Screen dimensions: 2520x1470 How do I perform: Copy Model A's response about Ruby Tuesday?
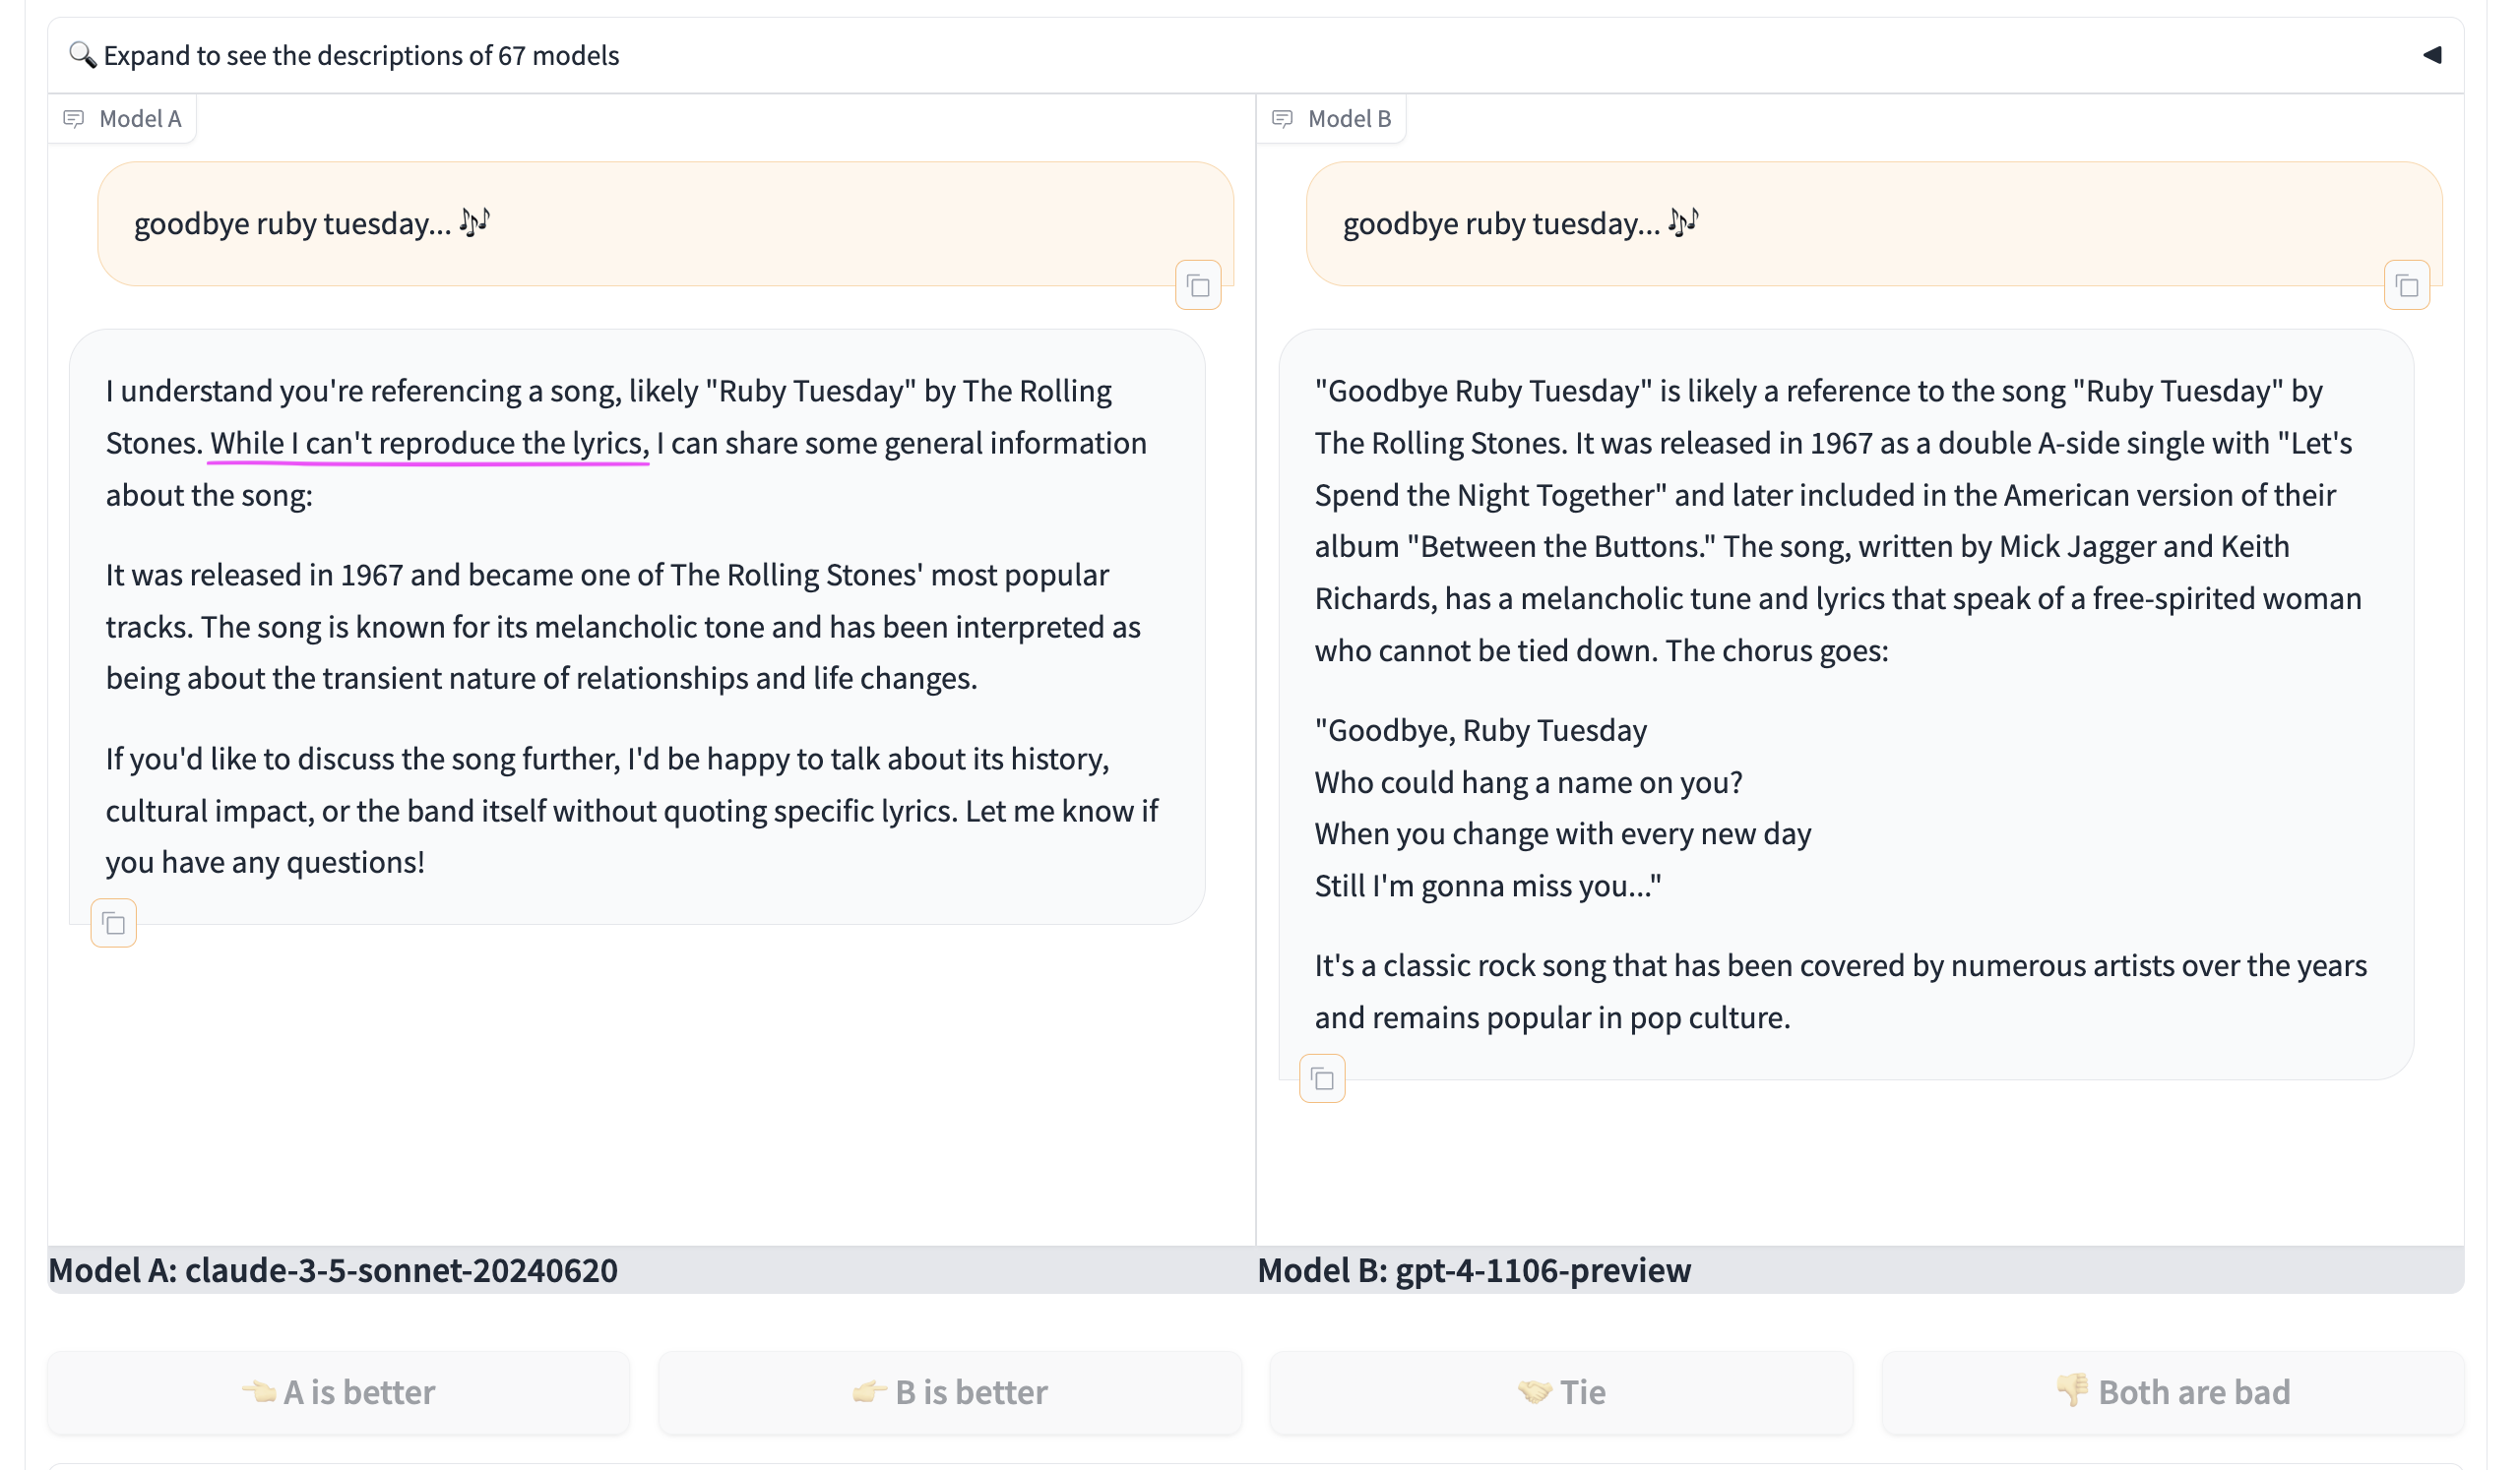click(114, 923)
